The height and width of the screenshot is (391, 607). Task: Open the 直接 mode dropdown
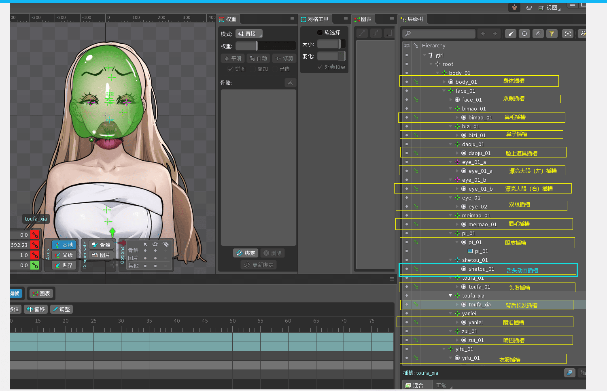click(249, 34)
